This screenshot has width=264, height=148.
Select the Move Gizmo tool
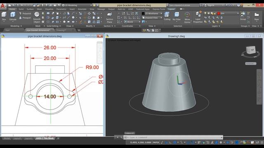pos(187,17)
